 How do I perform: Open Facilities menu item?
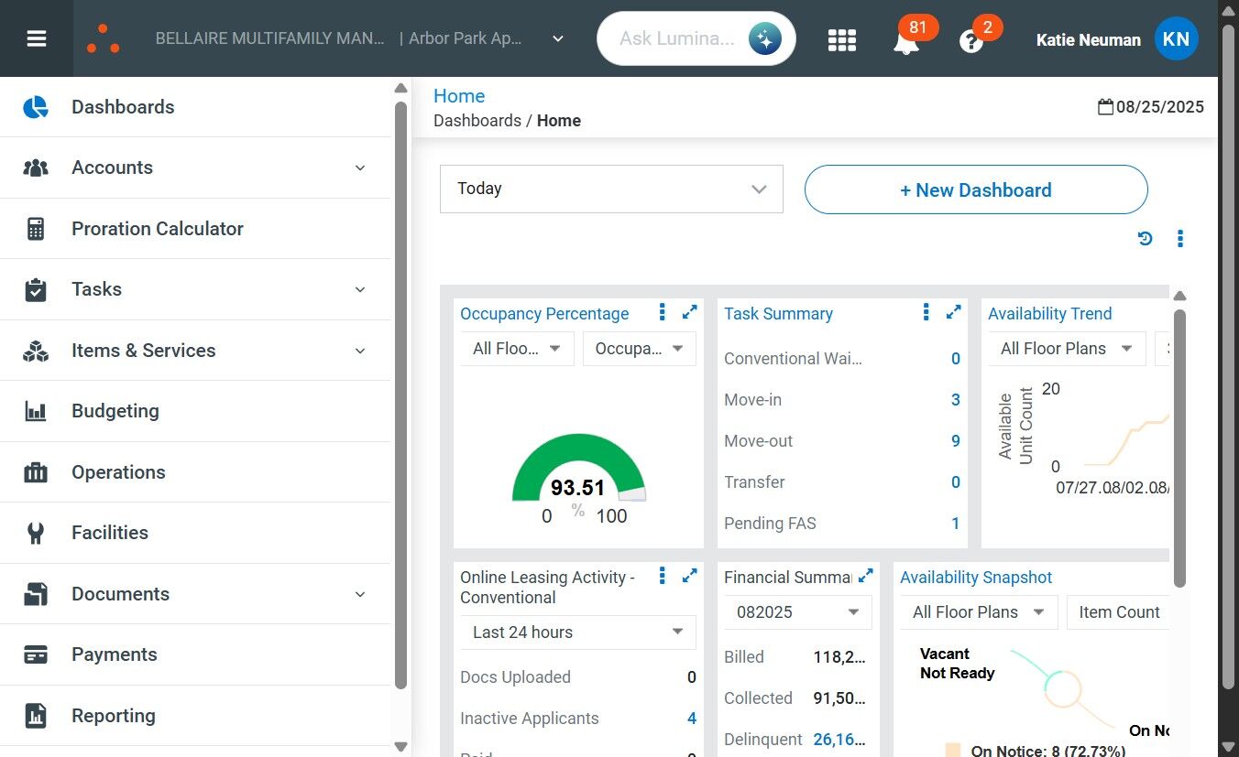(195, 533)
